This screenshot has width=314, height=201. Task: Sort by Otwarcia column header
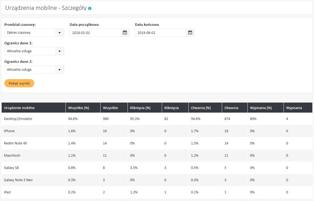[x=231, y=108]
